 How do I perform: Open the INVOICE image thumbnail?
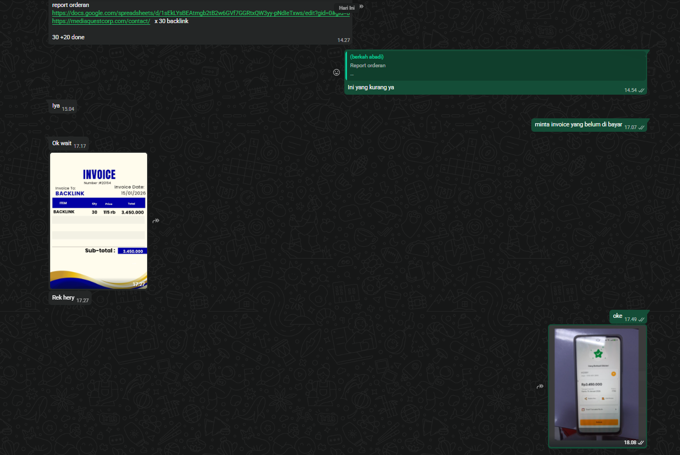[x=99, y=221]
